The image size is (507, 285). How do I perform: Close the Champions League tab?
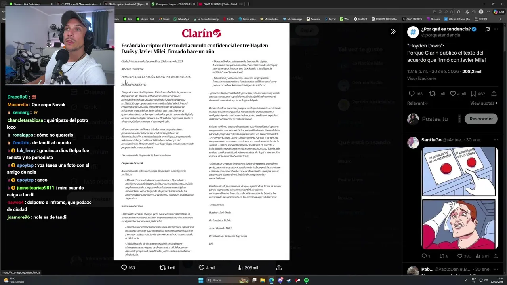pos(194,4)
